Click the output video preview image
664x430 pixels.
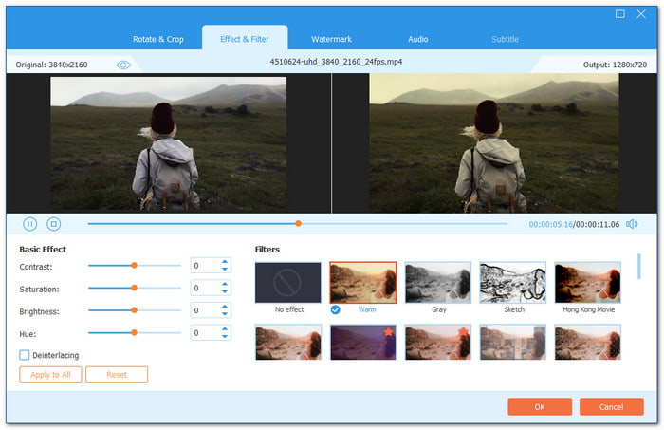[x=494, y=143]
